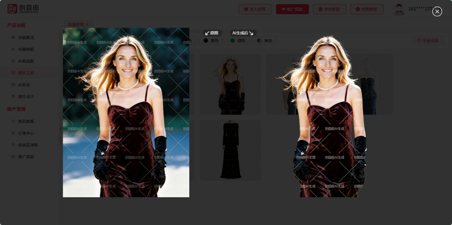Select the 图片工具 sidebar icon
452x225 pixels.
(x=13, y=73)
